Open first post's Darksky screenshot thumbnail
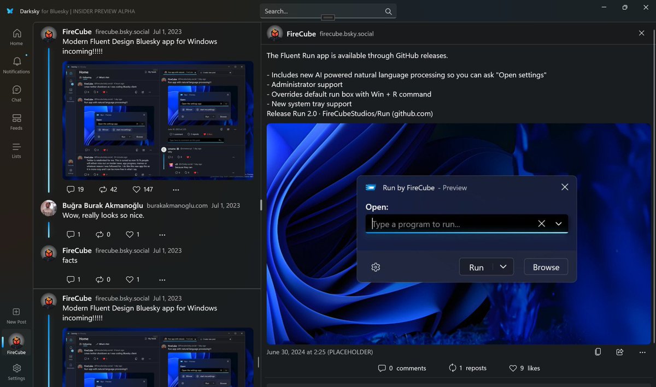Screen dimensions: 656x387 point(157,120)
